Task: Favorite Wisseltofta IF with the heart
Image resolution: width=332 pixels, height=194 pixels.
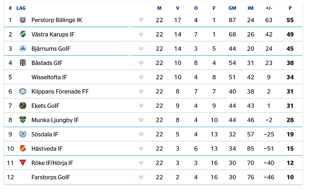Action: pyautogui.click(x=141, y=77)
